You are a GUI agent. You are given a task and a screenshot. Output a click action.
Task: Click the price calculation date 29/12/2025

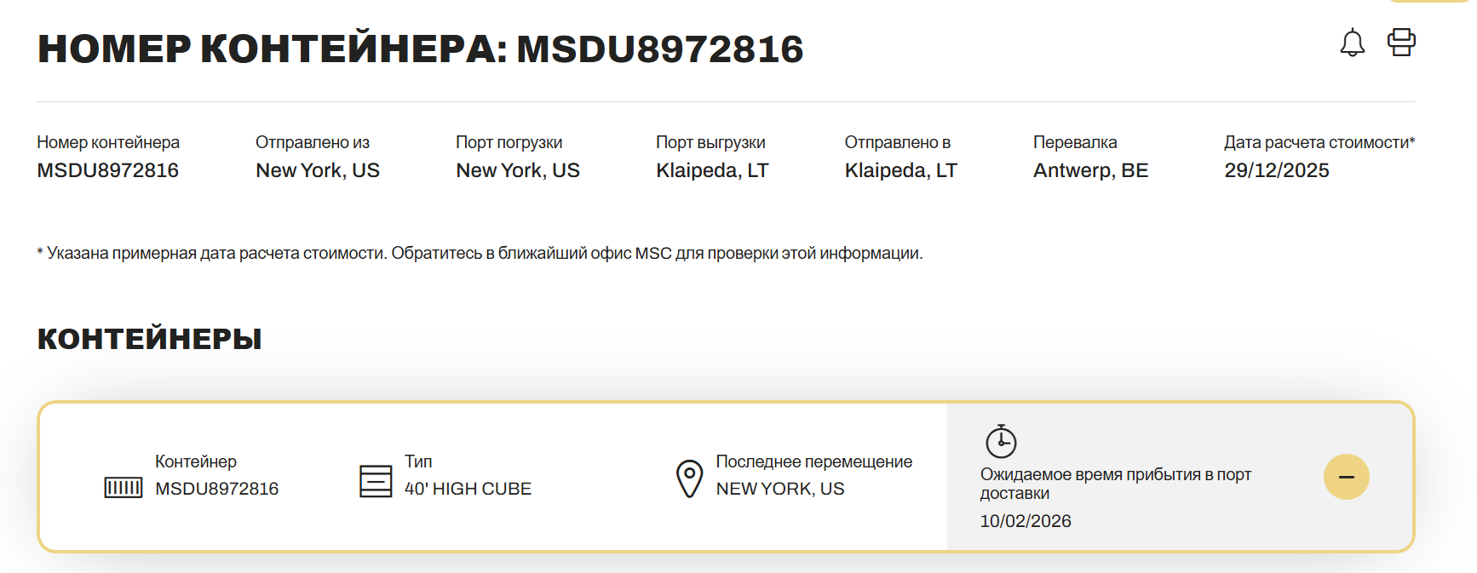pos(1276,170)
